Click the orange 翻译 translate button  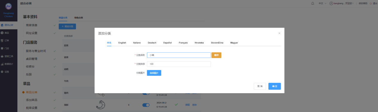[x=216, y=55]
